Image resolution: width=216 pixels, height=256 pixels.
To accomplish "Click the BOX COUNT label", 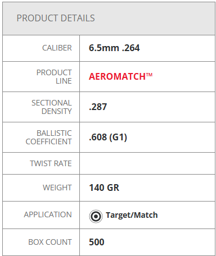I will click(x=50, y=242).
